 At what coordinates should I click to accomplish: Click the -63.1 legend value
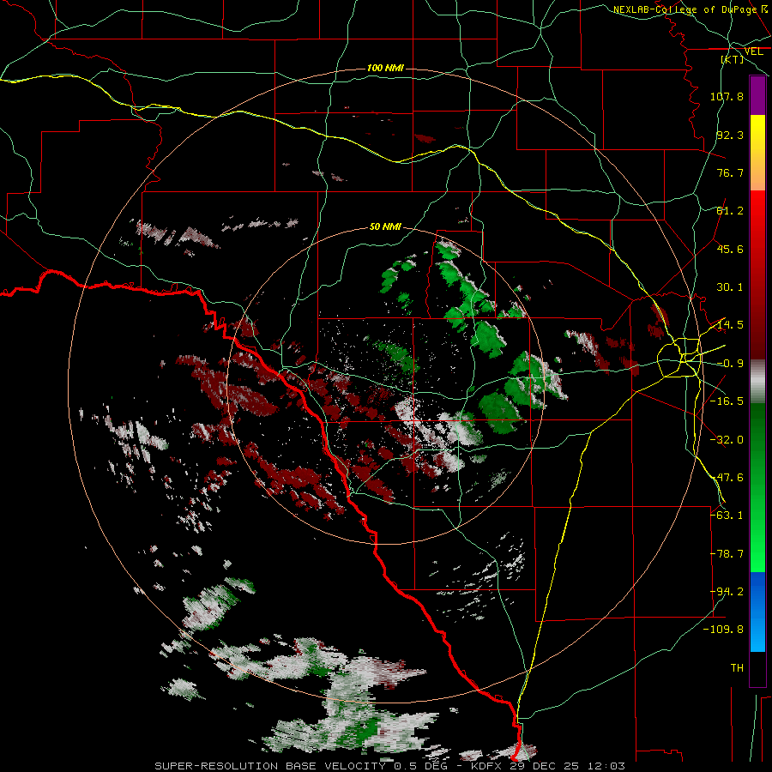coord(727,516)
